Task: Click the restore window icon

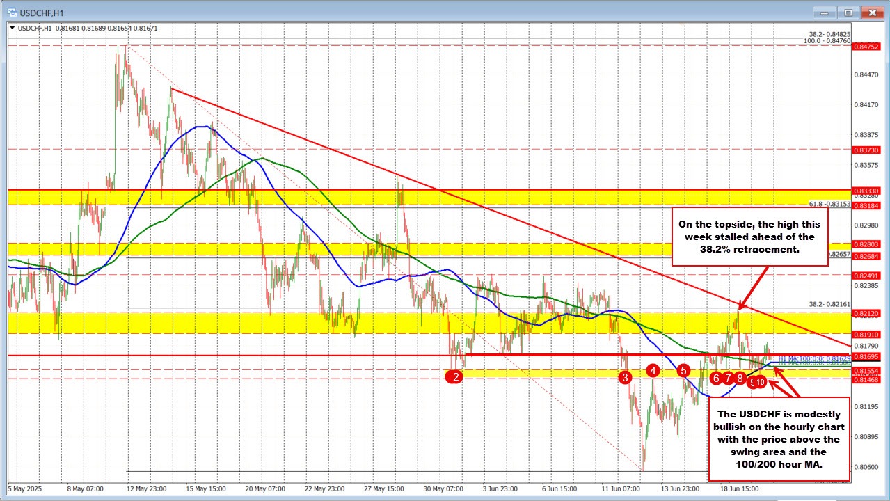Action: pyautogui.click(x=847, y=12)
